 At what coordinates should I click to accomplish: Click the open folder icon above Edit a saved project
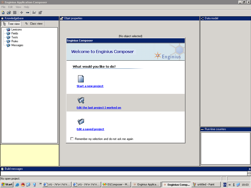[81, 122]
